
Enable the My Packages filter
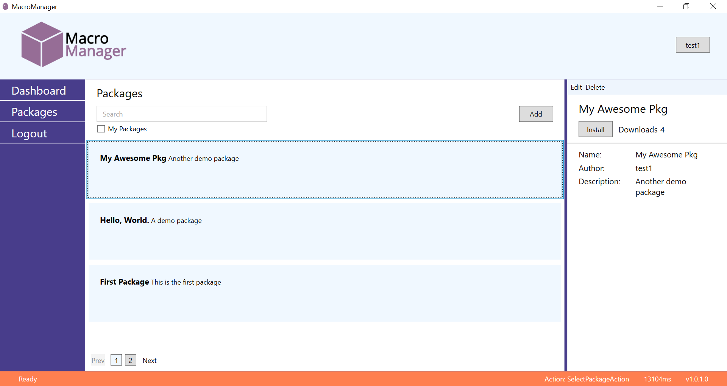point(101,129)
